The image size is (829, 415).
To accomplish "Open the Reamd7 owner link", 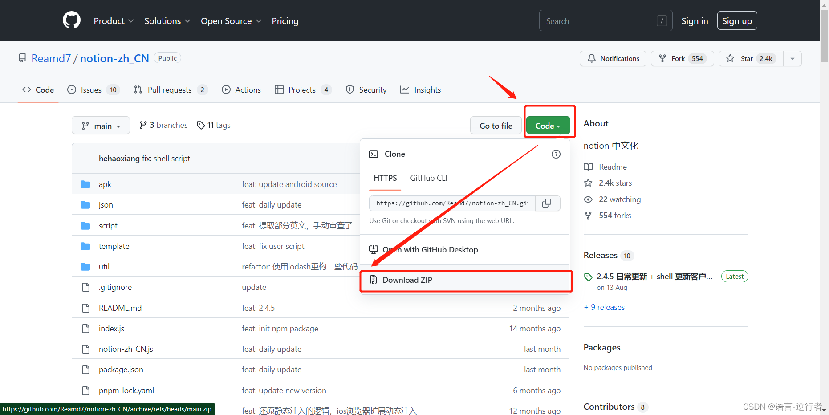I will click(x=51, y=58).
